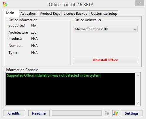Open the Microsoft Office 2016 combo box
This screenshot has height=119, width=146.
pos(105,29)
